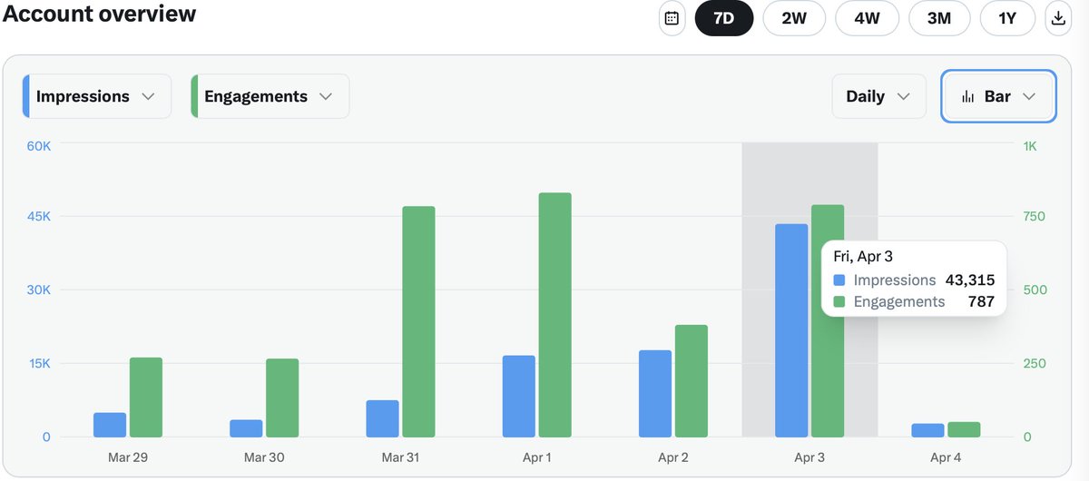
Task: Click the Mar 30 axis label
Action: coord(264,457)
